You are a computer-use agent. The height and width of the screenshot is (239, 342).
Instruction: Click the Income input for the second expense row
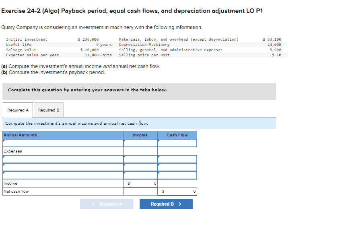tap(140, 167)
